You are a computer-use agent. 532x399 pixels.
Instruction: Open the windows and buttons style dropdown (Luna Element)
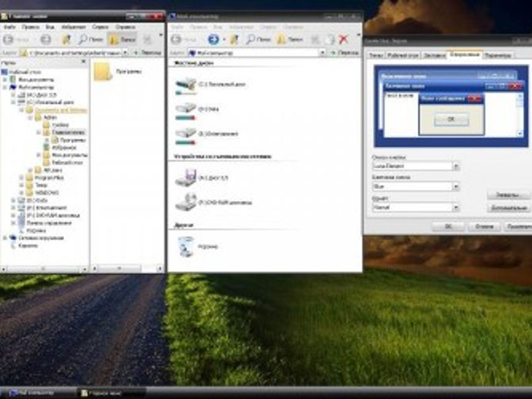click(x=456, y=166)
